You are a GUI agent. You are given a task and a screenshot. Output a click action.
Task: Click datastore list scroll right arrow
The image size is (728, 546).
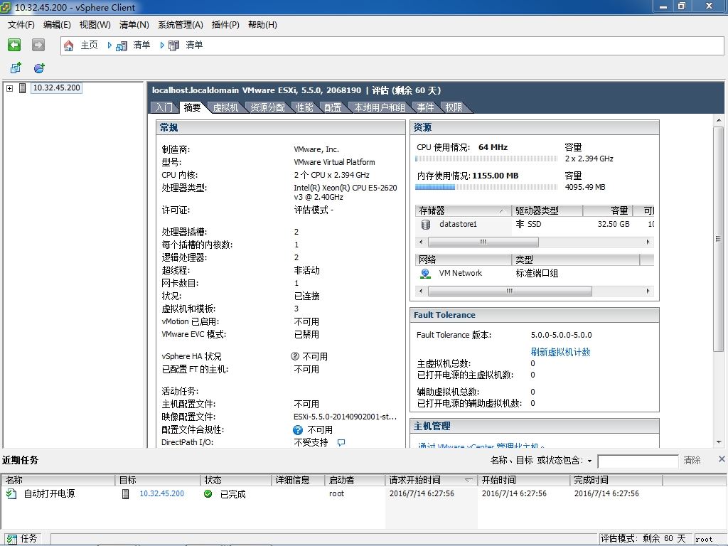coord(648,242)
